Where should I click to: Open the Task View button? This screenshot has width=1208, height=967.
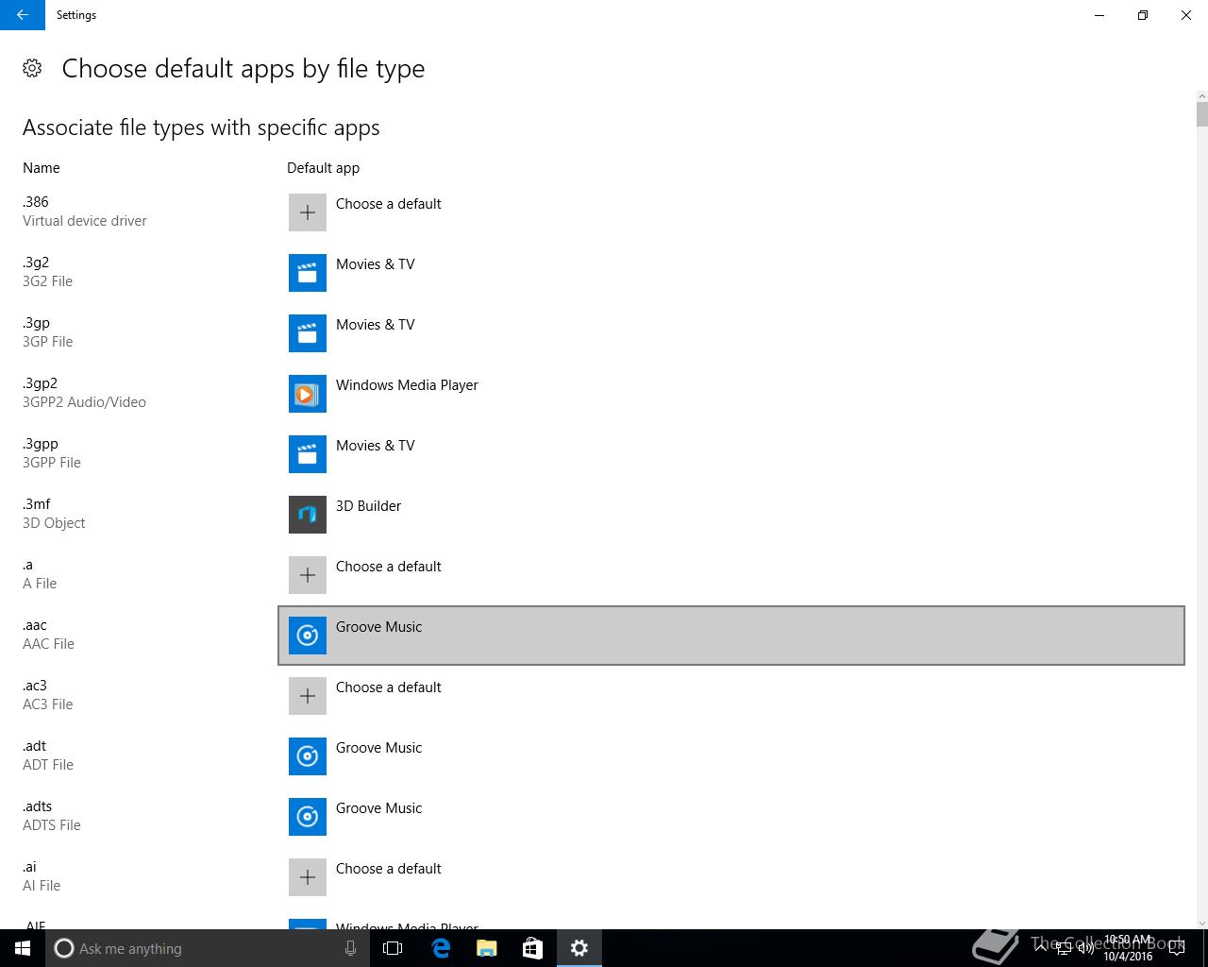point(393,948)
